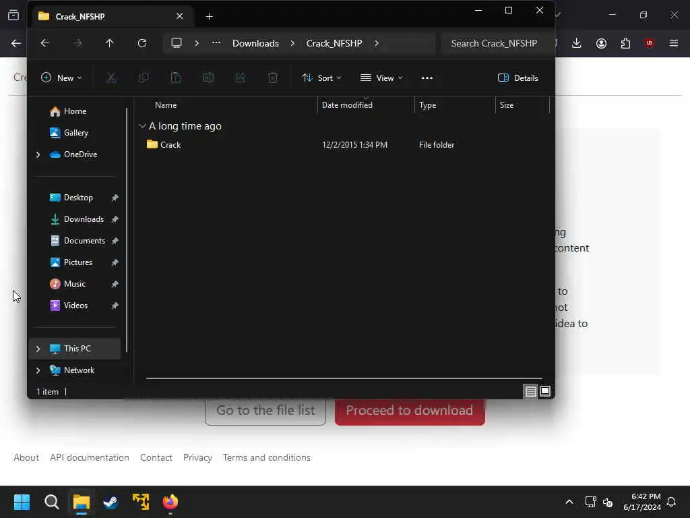Click the Copy toolbar icon
Screen dimensions: 690x518
coord(144,78)
